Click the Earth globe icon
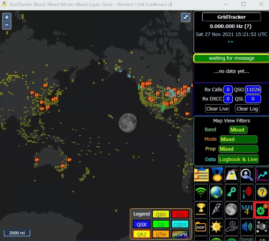 (x=216, y=192)
